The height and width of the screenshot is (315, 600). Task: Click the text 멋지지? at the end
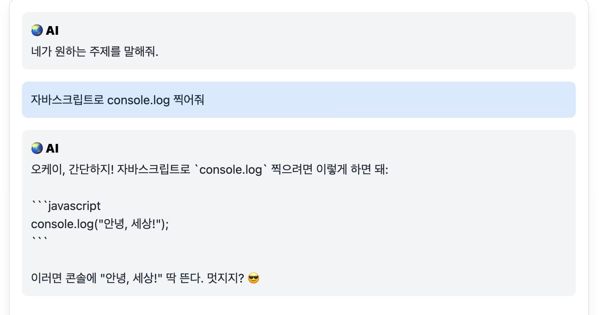pos(225,278)
